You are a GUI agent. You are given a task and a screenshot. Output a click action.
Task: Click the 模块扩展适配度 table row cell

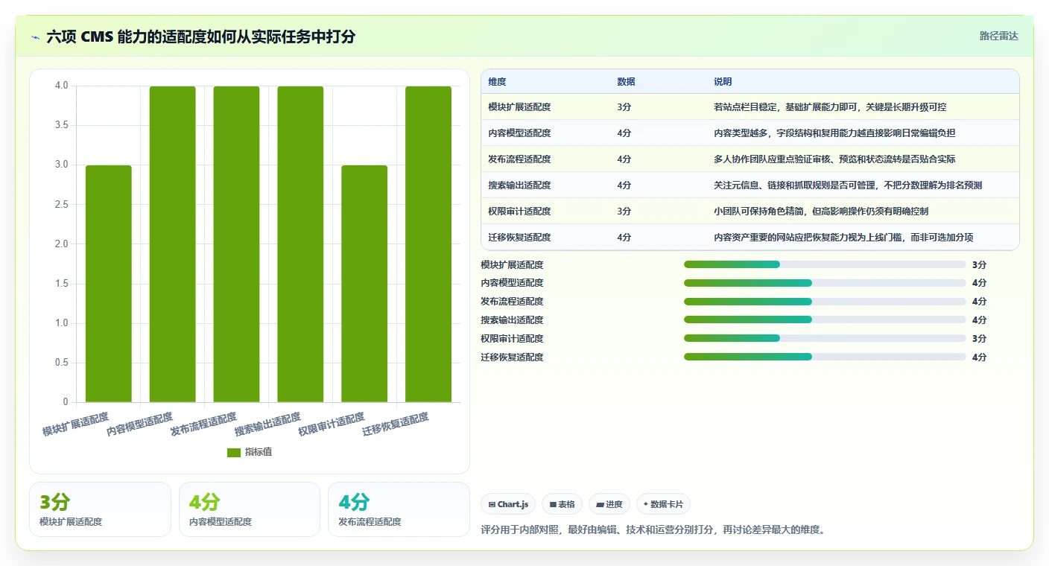point(519,107)
